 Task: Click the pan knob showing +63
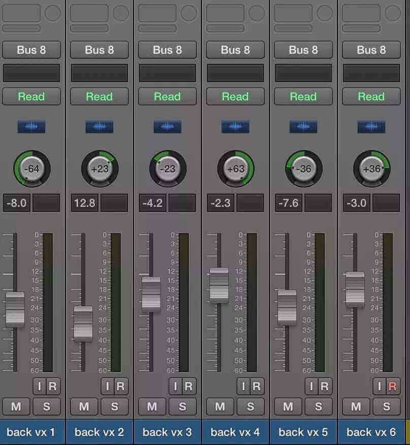click(x=236, y=169)
